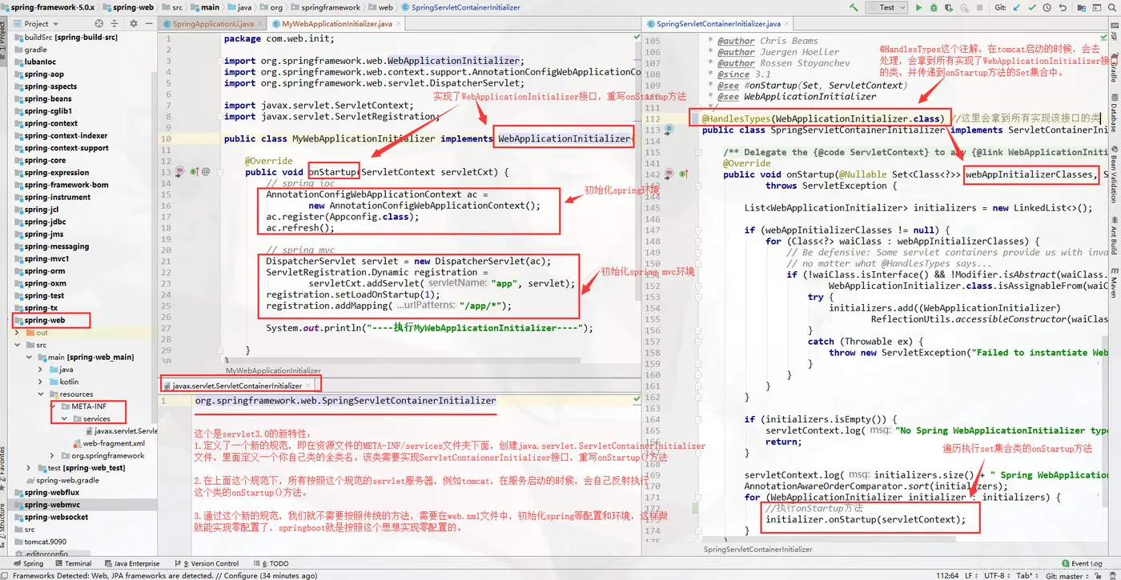Select spring-webmvc module in tree
This screenshot has height=580, width=1121.
tap(52, 505)
